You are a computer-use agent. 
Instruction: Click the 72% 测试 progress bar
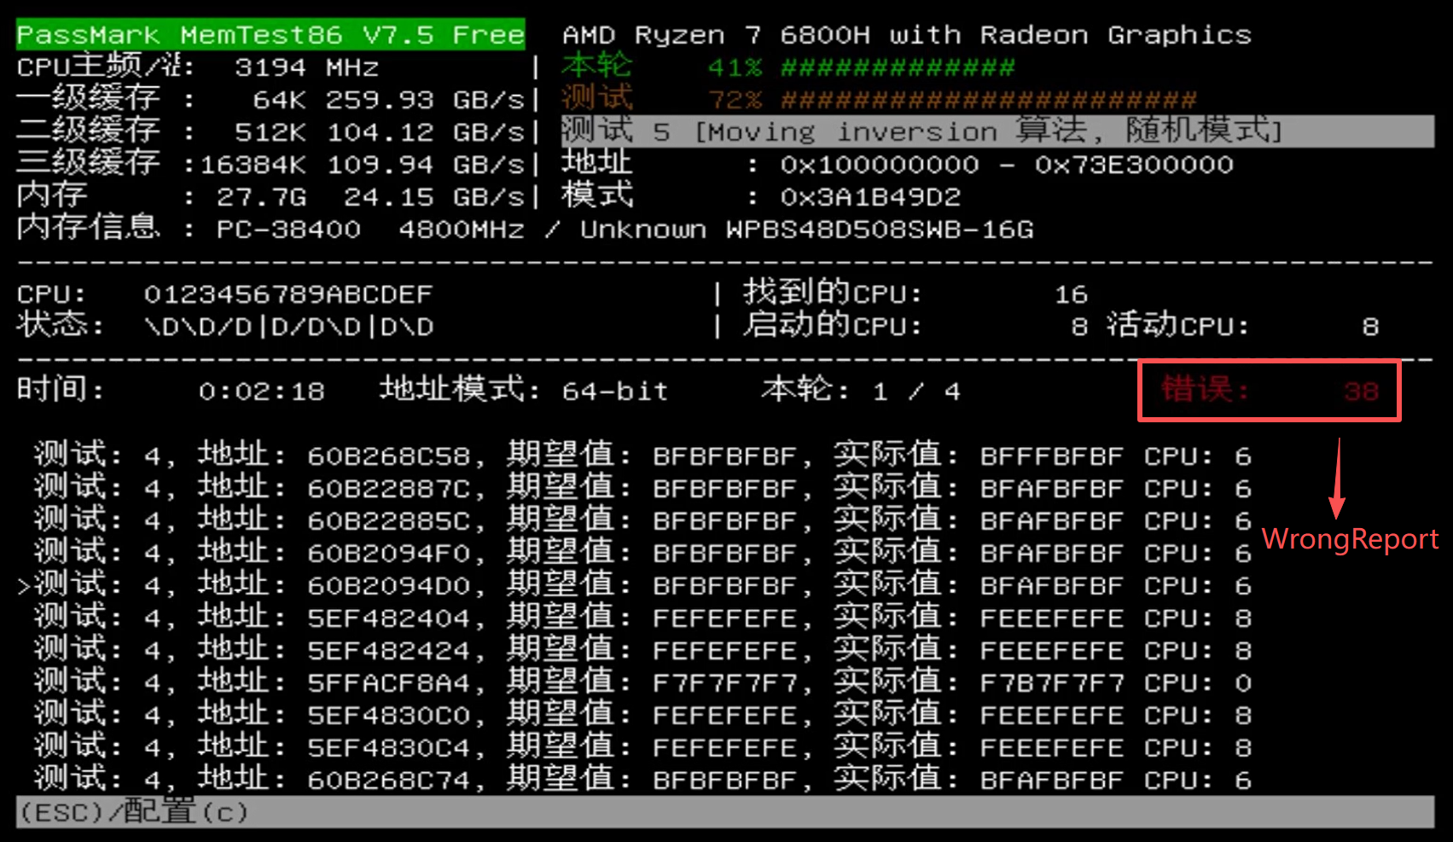point(870,99)
